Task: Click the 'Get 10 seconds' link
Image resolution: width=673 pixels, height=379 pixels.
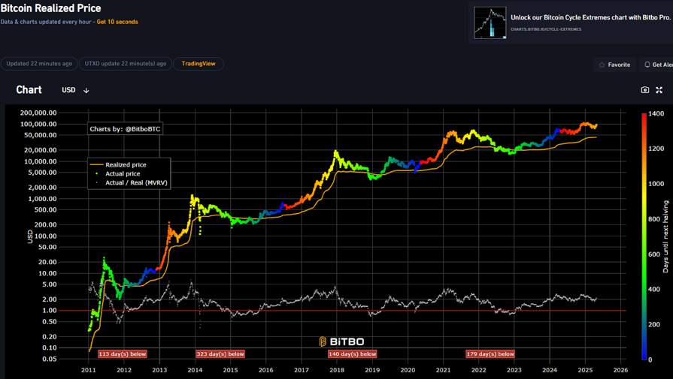Action: [117, 22]
